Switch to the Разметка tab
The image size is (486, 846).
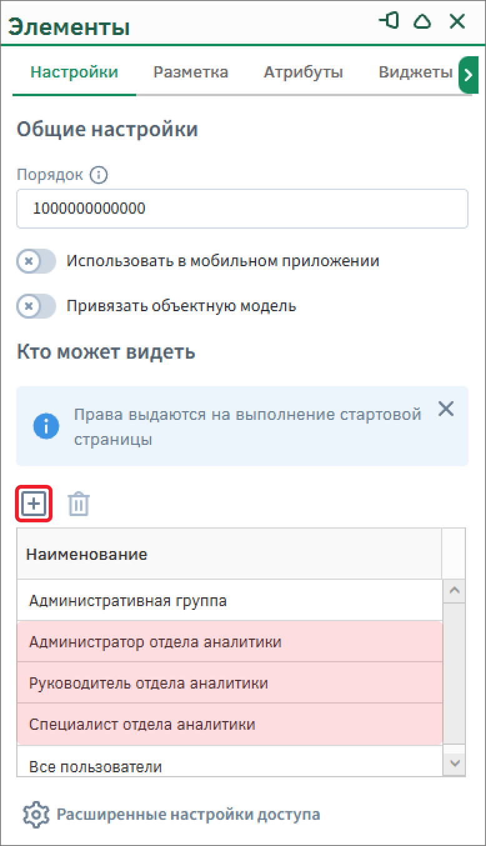[190, 72]
